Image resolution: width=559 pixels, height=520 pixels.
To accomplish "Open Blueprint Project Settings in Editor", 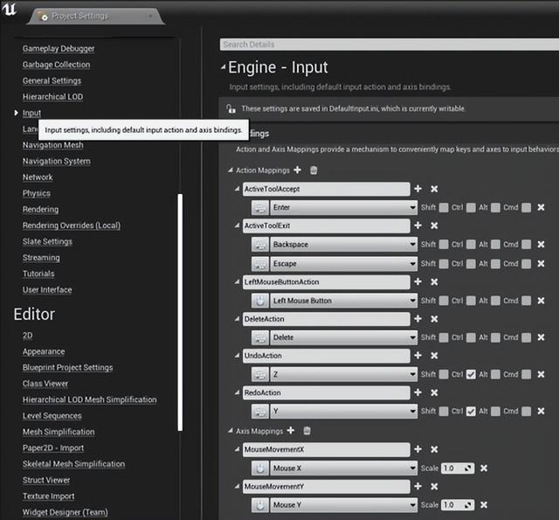I will coord(68,367).
